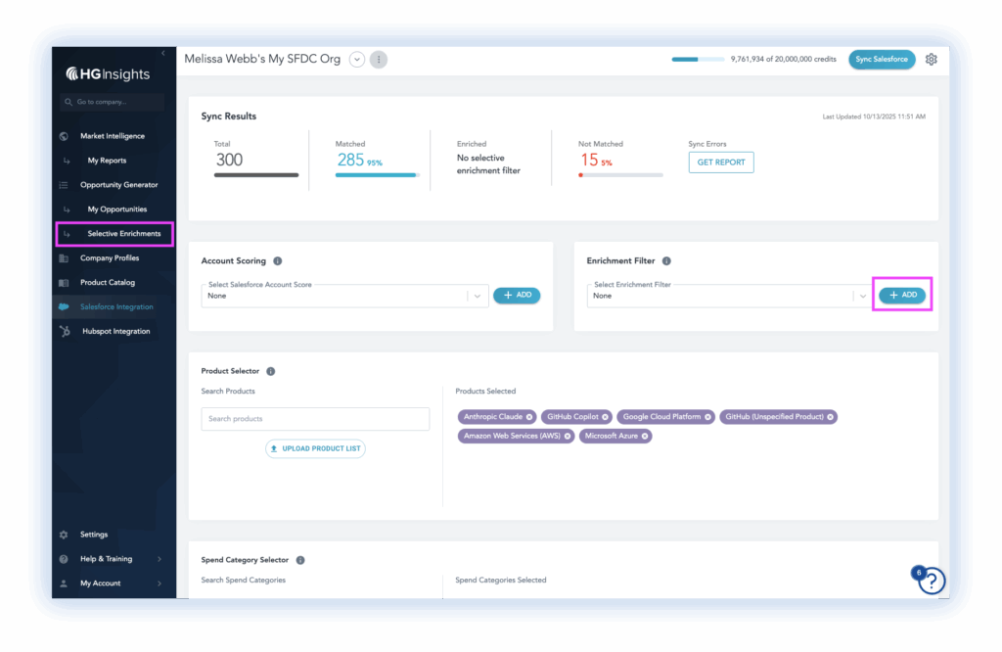Open the settings gear icon in header

click(931, 60)
